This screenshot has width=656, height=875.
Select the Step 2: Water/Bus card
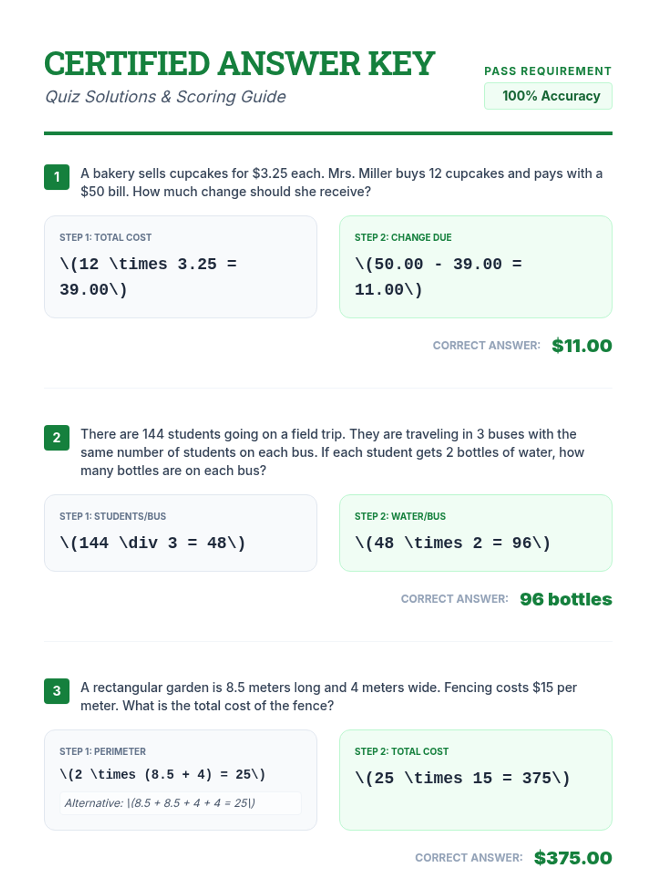point(476,533)
